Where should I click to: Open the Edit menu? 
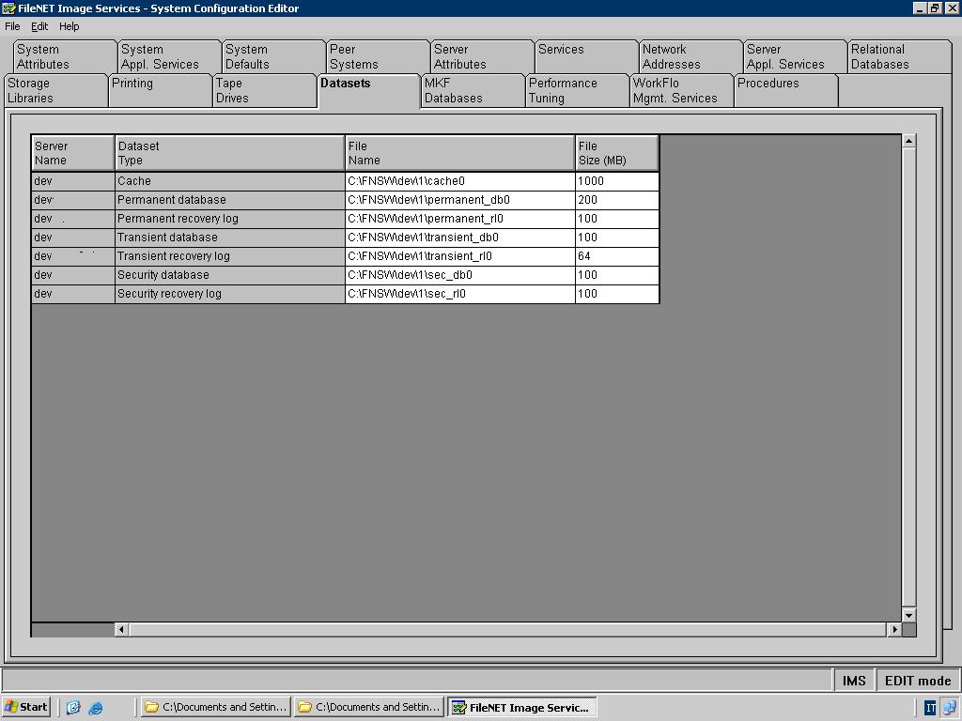39,26
